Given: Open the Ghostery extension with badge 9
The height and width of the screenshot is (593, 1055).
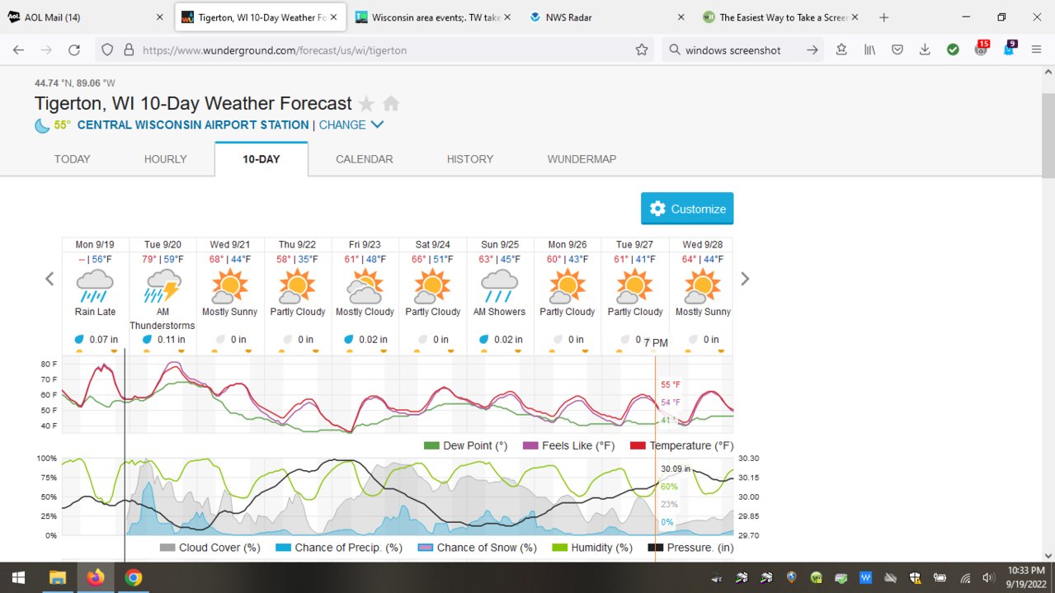Looking at the screenshot, I should 1008,49.
